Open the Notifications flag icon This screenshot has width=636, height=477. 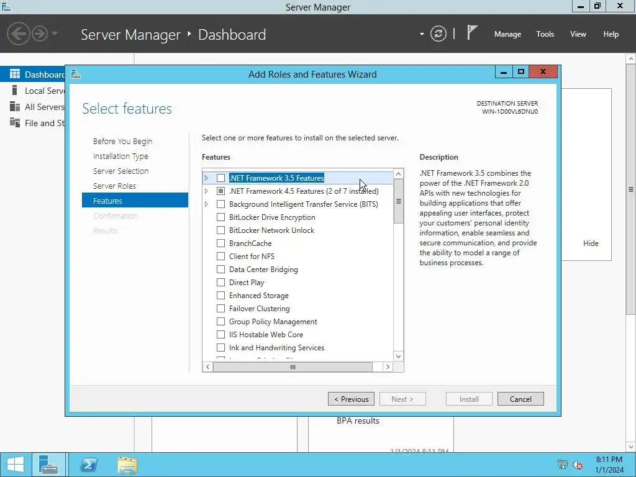coord(472,32)
